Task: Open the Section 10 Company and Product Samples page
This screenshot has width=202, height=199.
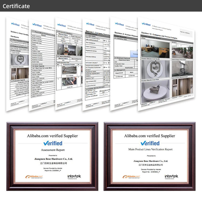Action: pos(166,64)
